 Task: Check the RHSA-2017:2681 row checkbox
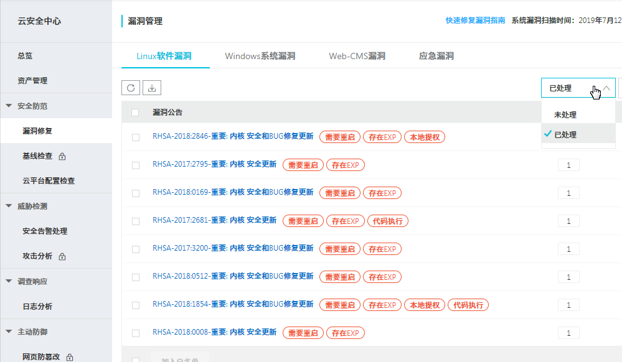coord(136,221)
